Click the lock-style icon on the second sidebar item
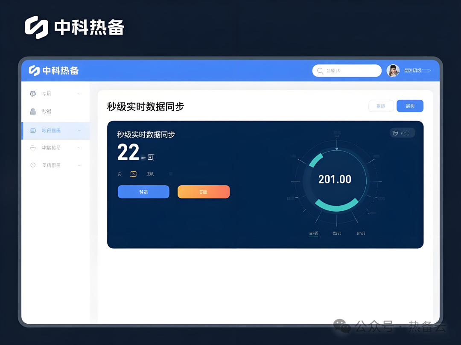Image resolution: width=461 pixels, height=345 pixels. pos(32,111)
